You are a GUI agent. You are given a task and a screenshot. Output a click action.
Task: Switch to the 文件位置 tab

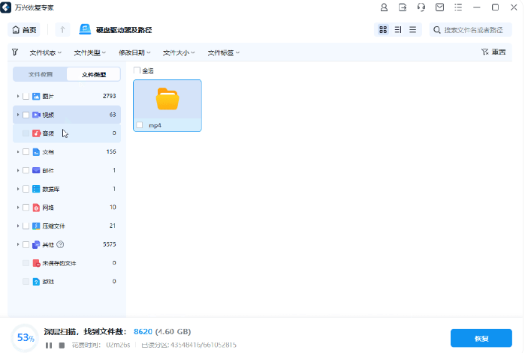[41, 74]
